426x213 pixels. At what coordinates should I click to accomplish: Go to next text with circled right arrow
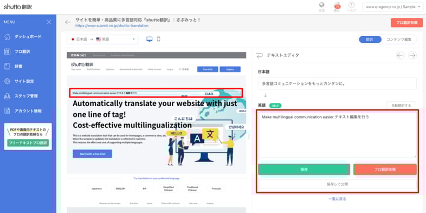[x=412, y=55]
